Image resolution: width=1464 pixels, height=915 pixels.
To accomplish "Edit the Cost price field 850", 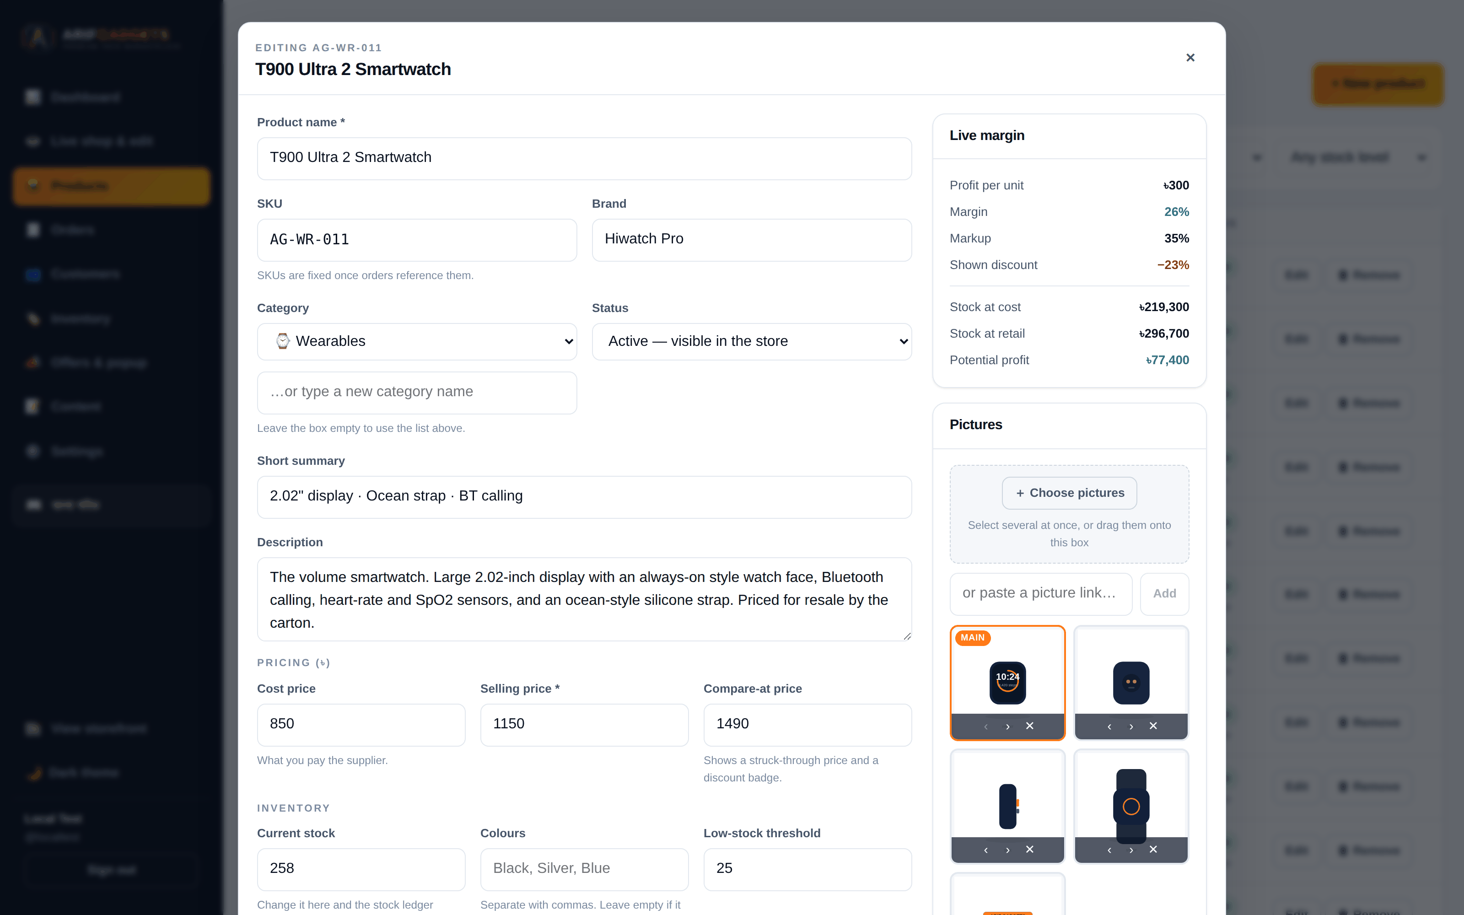I will (361, 724).
